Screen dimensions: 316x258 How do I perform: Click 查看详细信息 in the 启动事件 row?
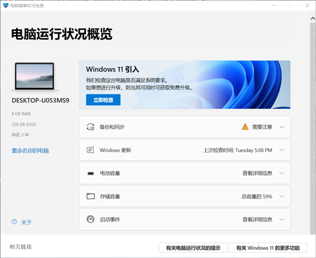(258, 220)
